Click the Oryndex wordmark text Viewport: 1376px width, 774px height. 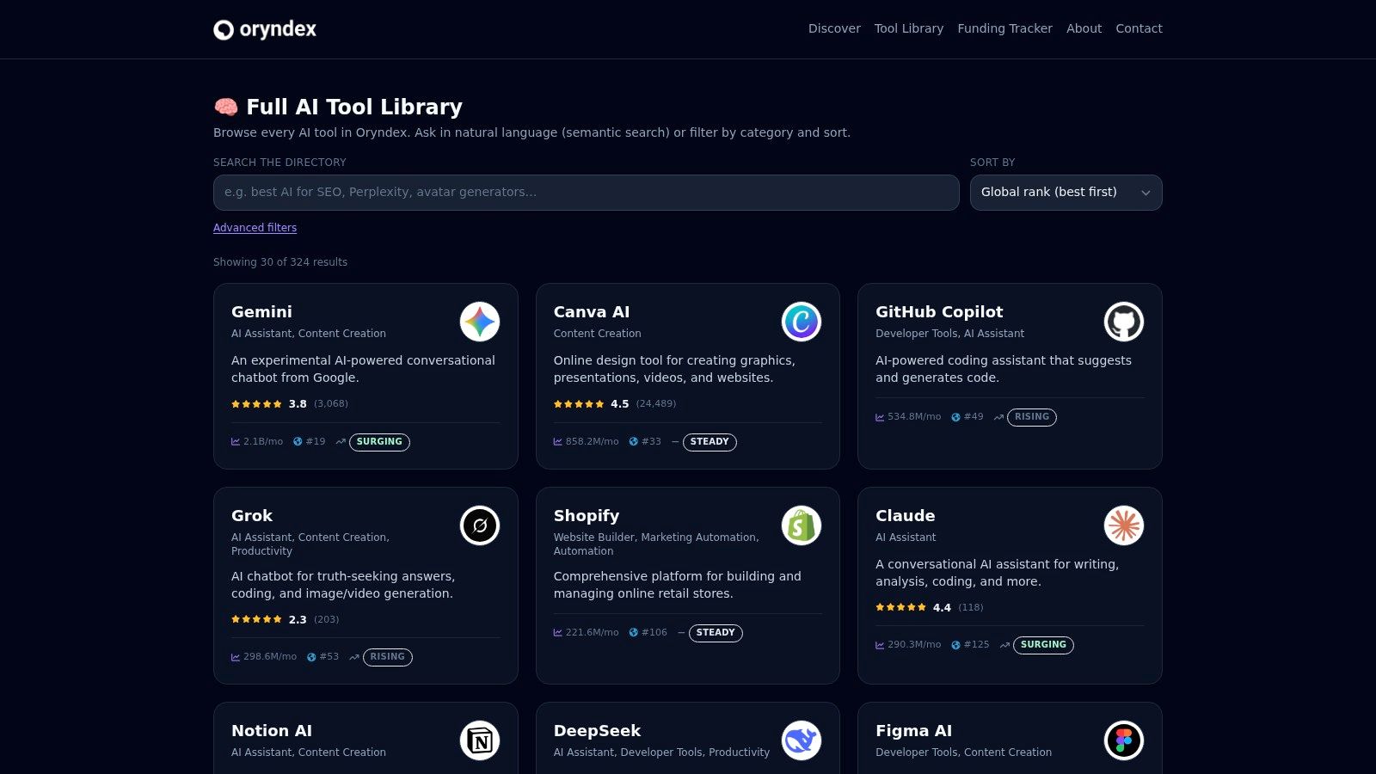coord(278,29)
